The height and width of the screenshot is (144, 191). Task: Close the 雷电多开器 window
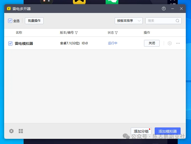(x=181, y=9)
